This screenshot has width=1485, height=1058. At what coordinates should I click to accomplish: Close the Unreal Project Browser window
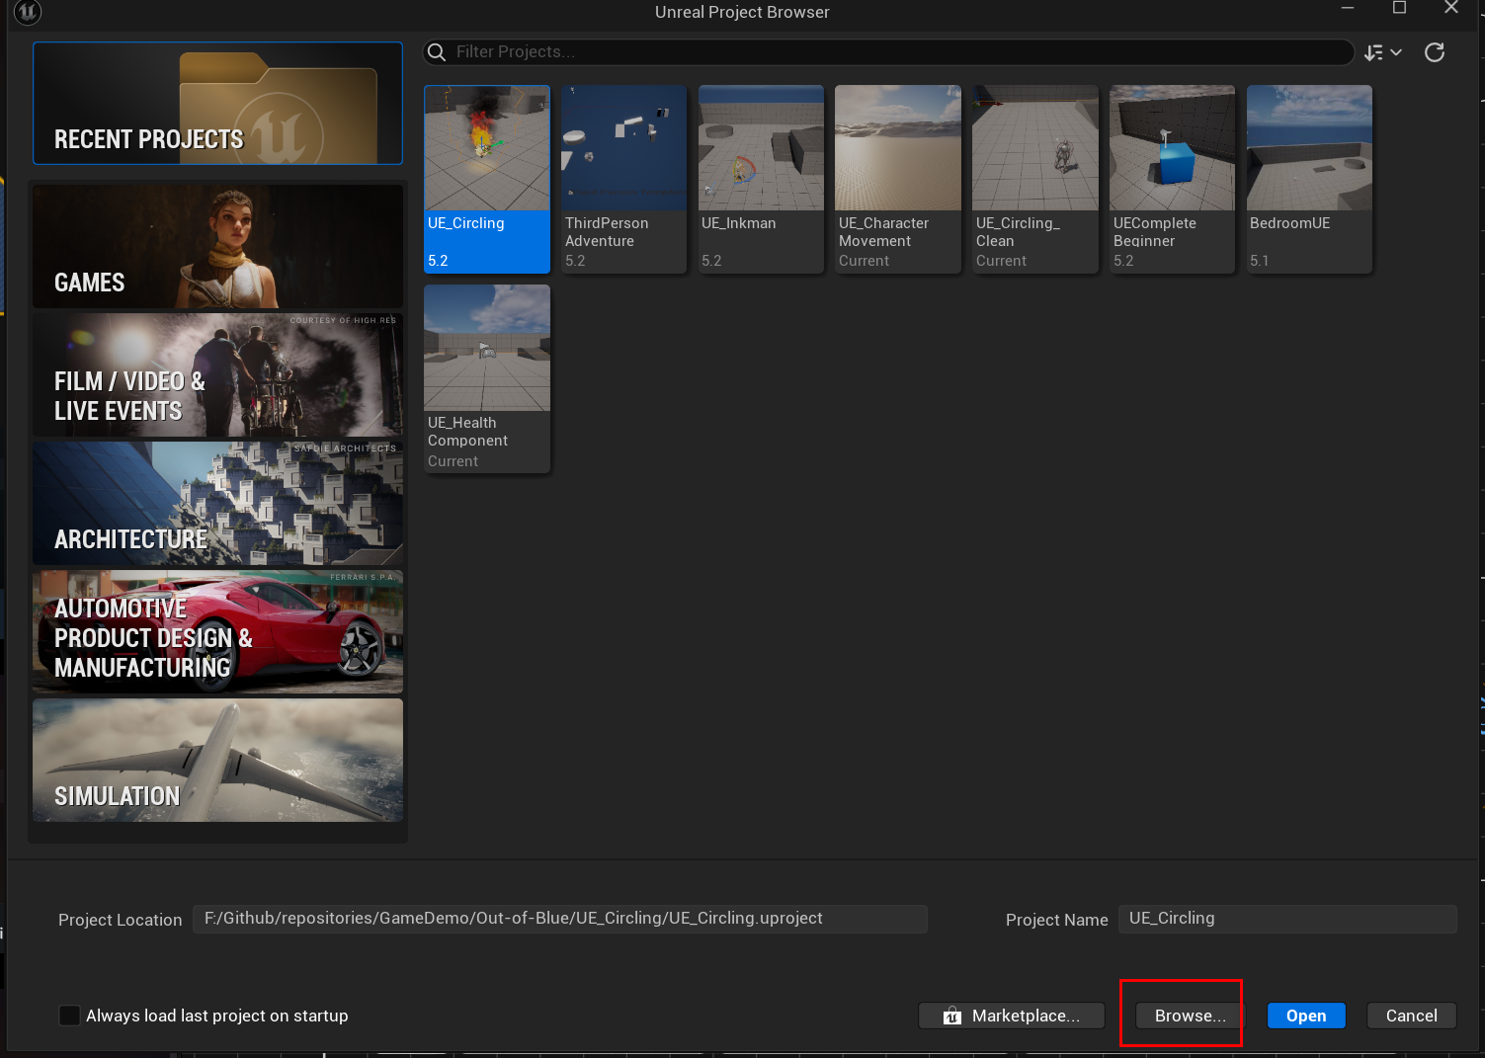pyautogui.click(x=1451, y=8)
